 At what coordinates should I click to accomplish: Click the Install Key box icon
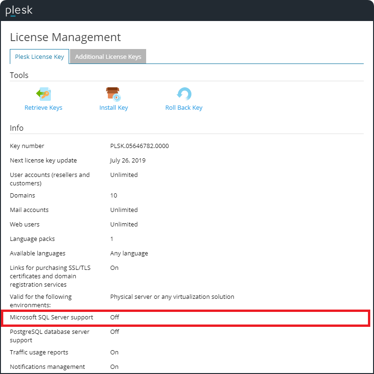tap(113, 94)
